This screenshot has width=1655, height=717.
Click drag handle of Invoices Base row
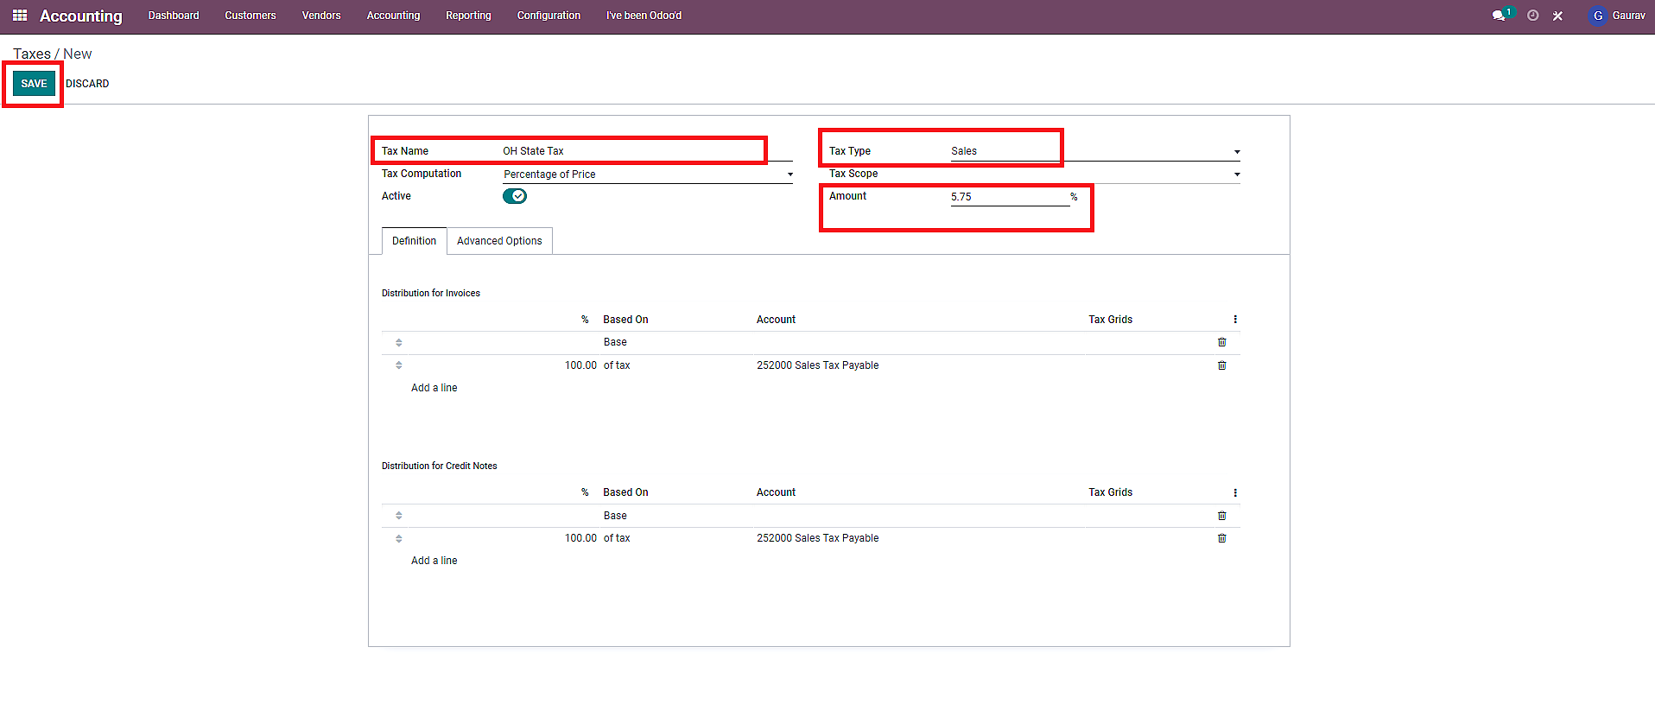398,343
